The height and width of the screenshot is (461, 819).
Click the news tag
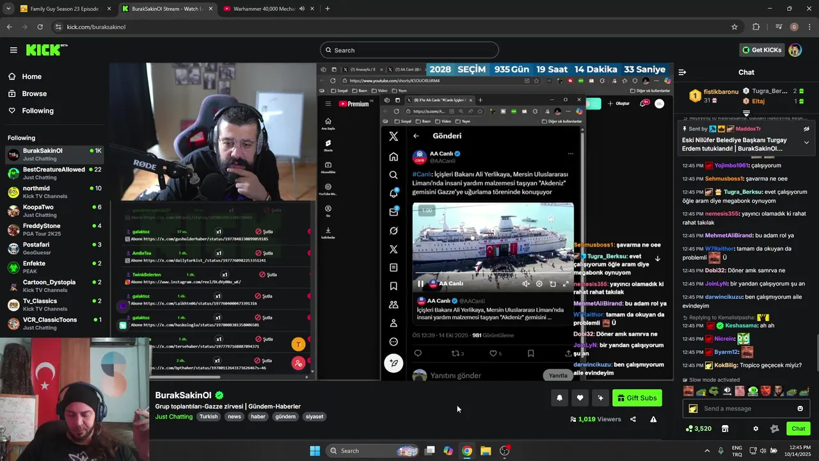point(234,417)
